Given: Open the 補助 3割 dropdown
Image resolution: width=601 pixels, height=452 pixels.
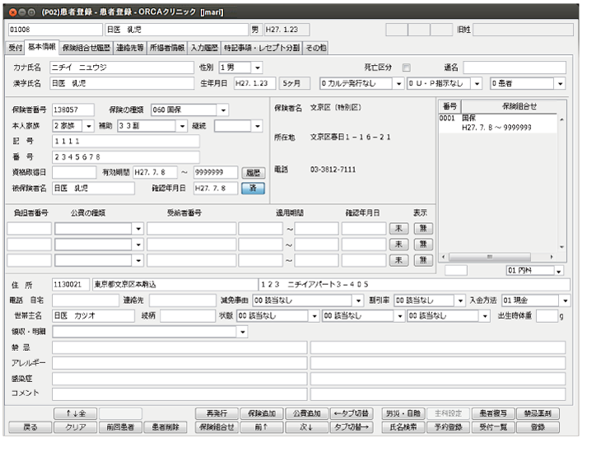Looking at the screenshot, I should coord(182,126).
